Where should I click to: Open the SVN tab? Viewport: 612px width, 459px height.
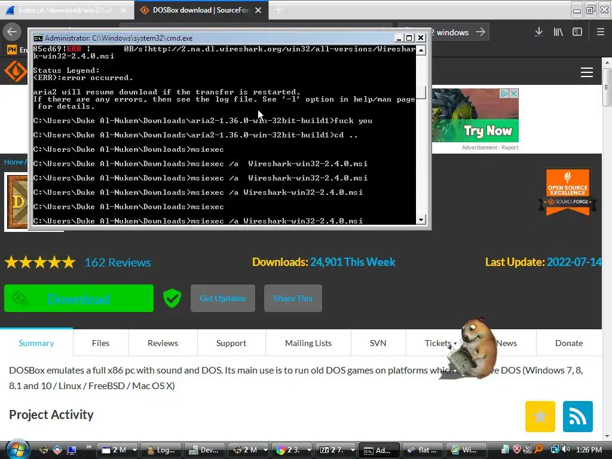(x=378, y=342)
